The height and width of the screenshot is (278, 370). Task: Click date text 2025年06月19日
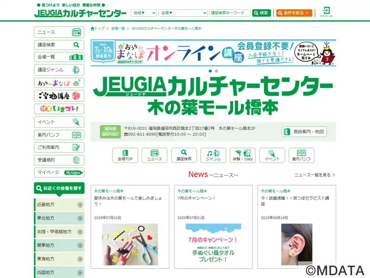(274, 218)
